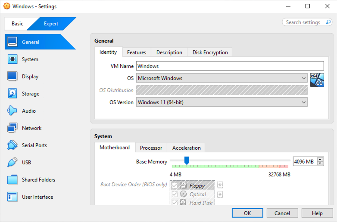This screenshot has width=337, height=222.
Task: Open the Display monitor icon
Action: coord(12,76)
